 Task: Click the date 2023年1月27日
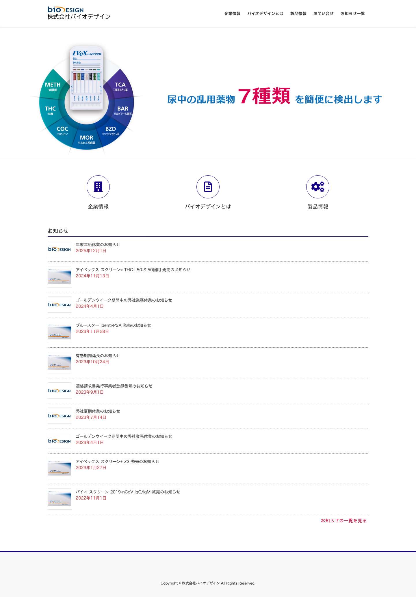tap(91, 468)
